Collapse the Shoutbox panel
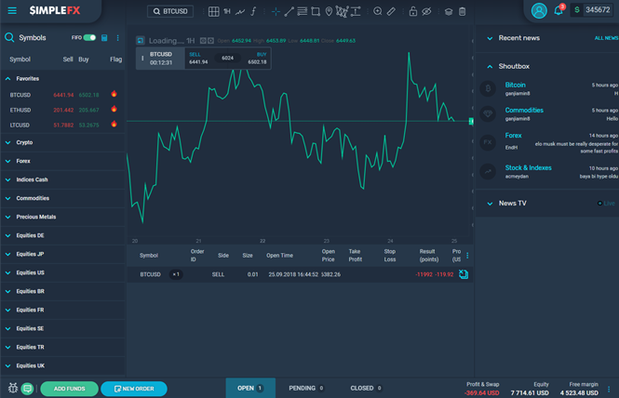The height and width of the screenshot is (398, 619). tap(488, 66)
